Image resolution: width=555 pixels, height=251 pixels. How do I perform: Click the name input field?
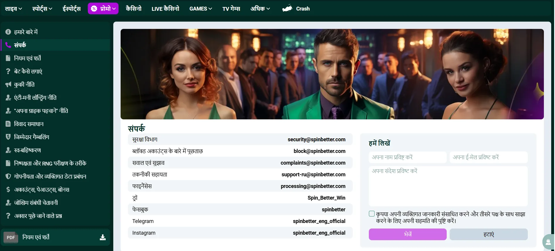click(x=407, y=157)
